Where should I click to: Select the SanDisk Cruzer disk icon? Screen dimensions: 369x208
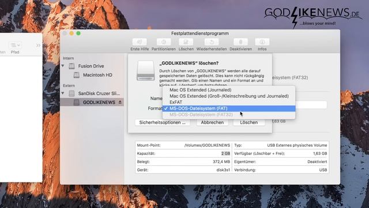tap(71, 94)
